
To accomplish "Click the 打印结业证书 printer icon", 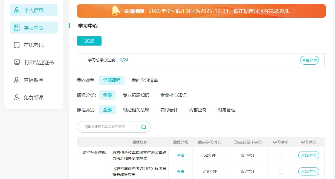I will click(17, 62).
